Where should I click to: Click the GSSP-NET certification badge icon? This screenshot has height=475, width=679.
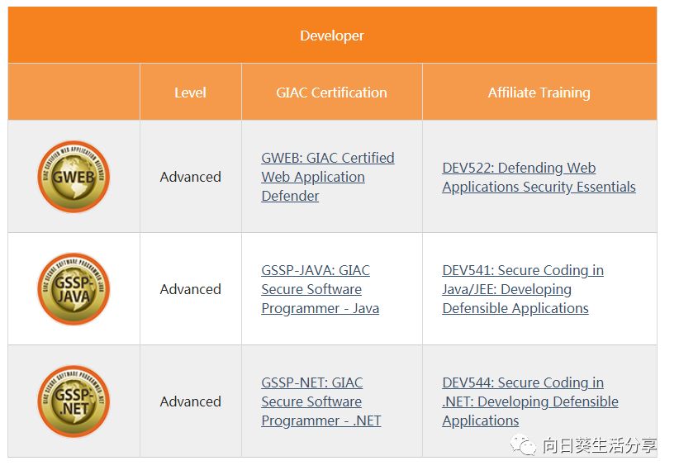[74, 401]
